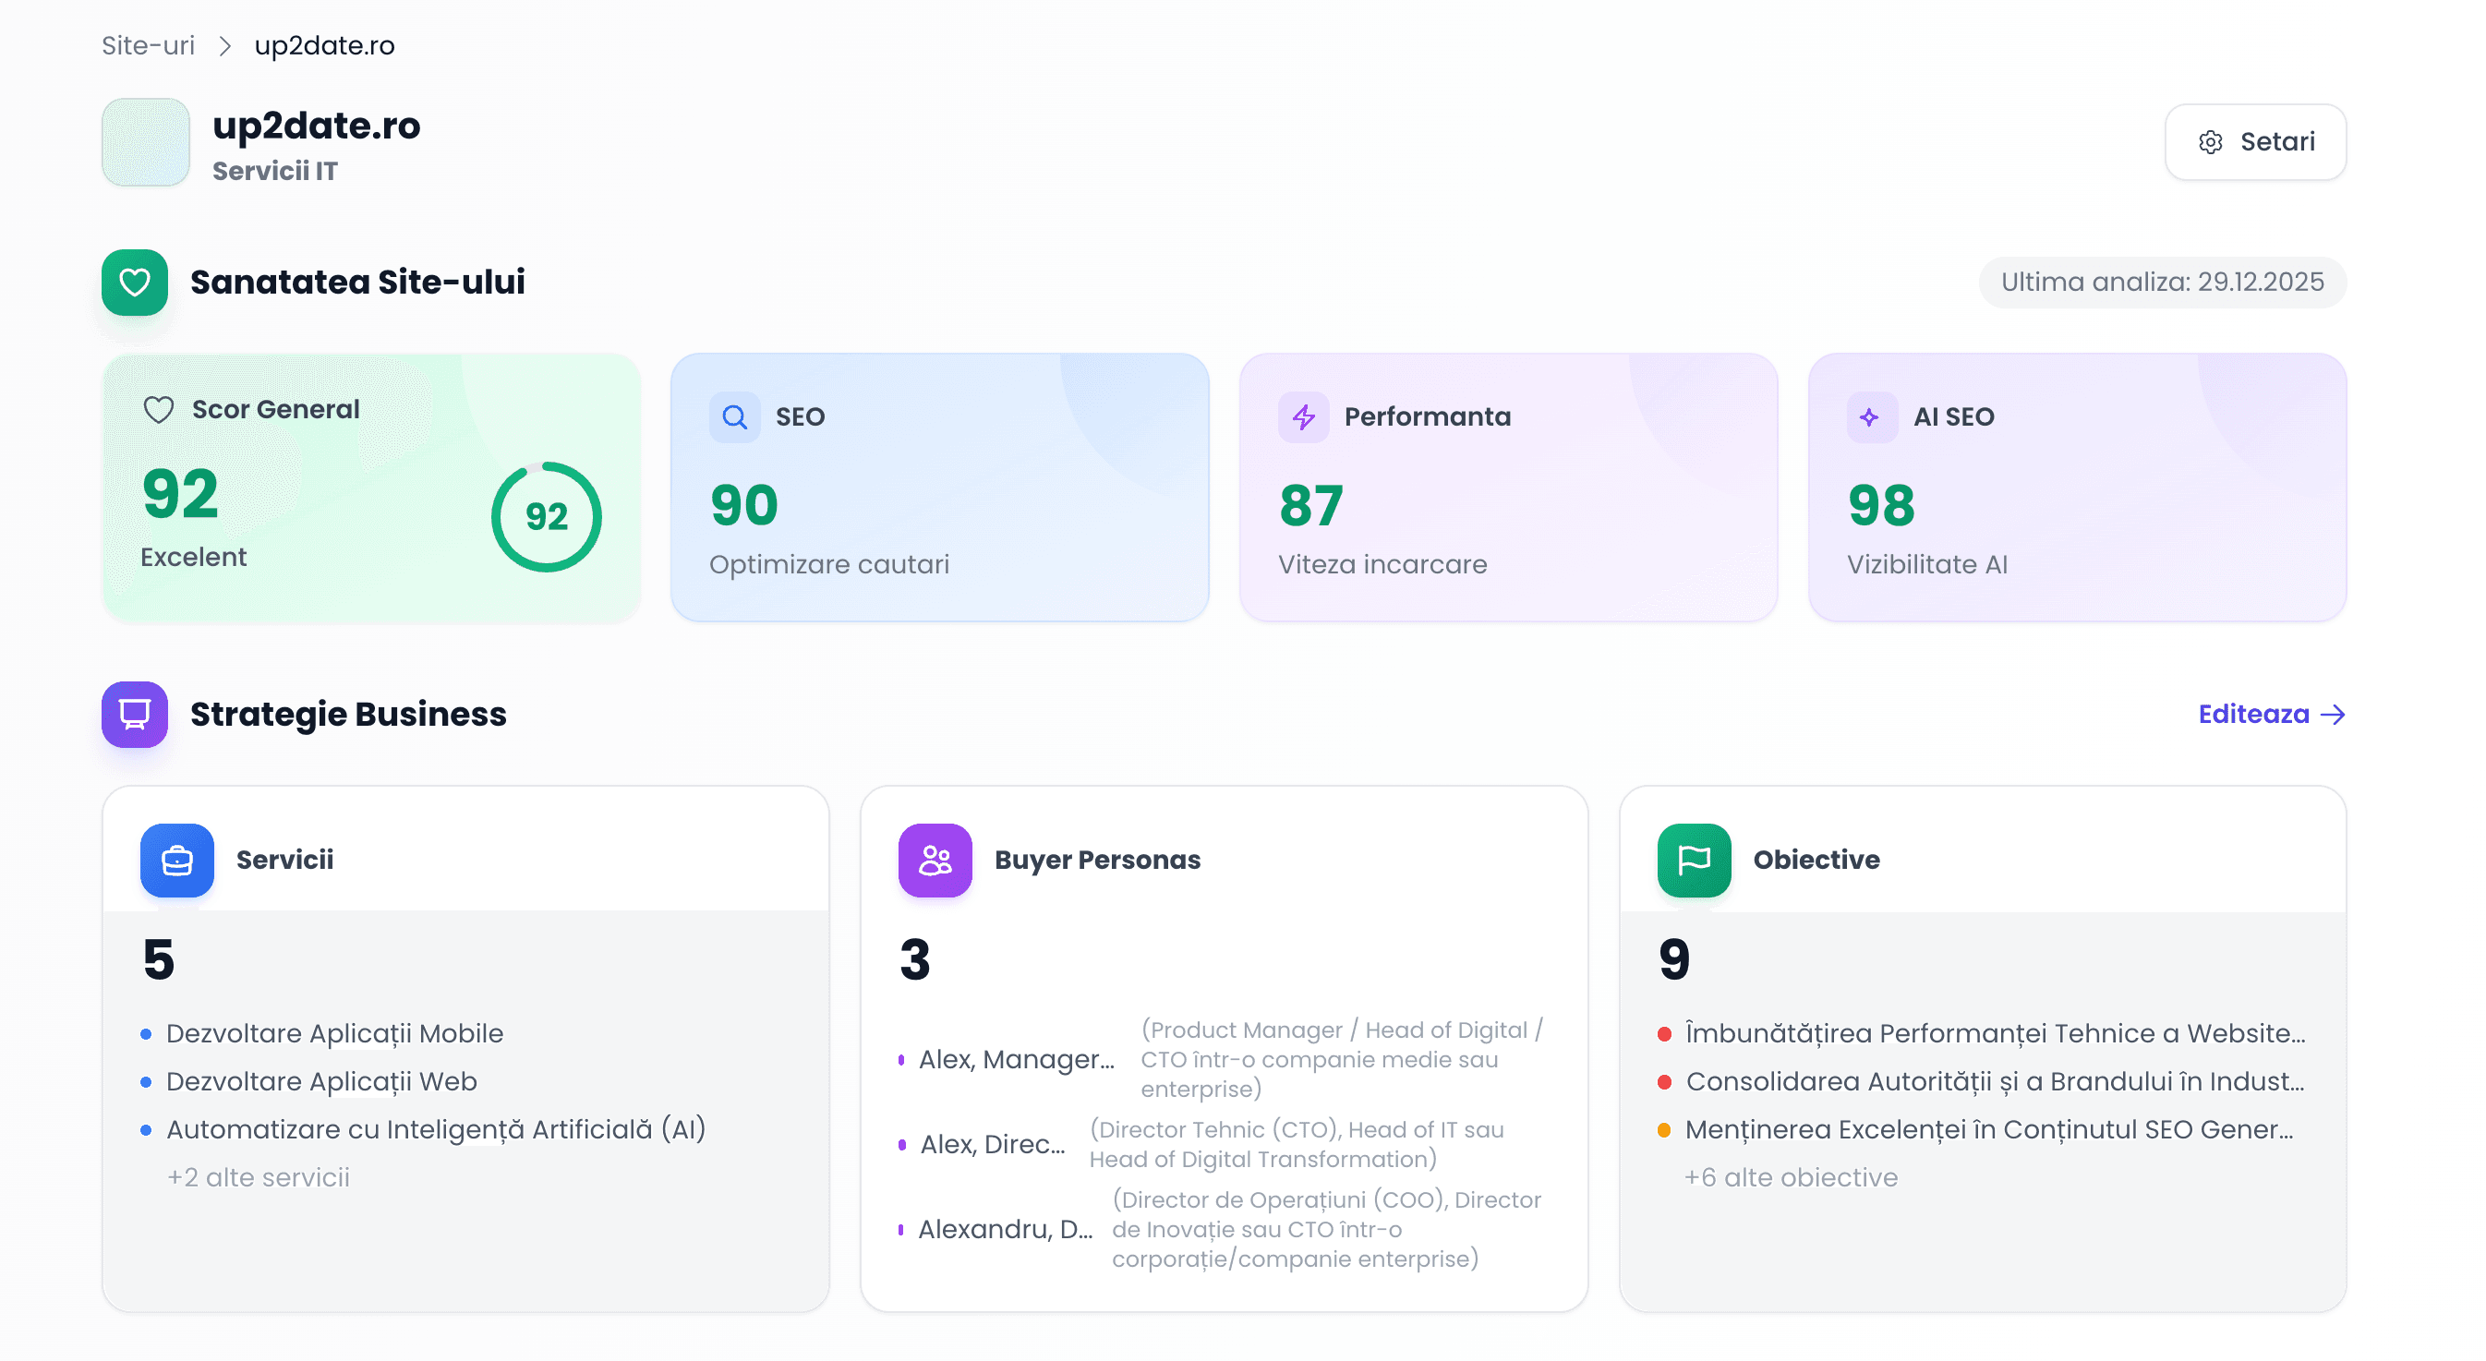
Task: Click the purple Strategie Business presentation icon
Action: (134, 715)
